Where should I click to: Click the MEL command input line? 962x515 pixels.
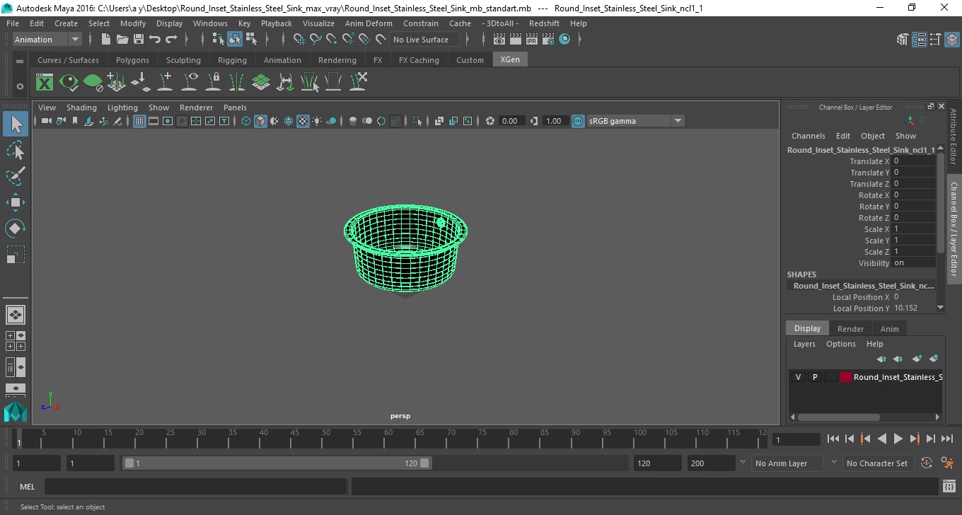tap(195, 487)
